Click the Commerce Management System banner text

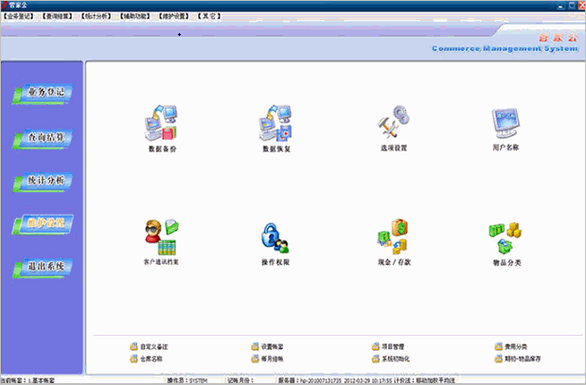[x=505, y=48]
